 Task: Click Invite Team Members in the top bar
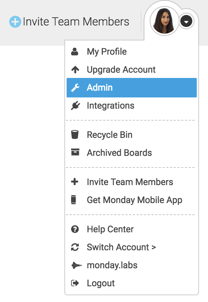76,22
